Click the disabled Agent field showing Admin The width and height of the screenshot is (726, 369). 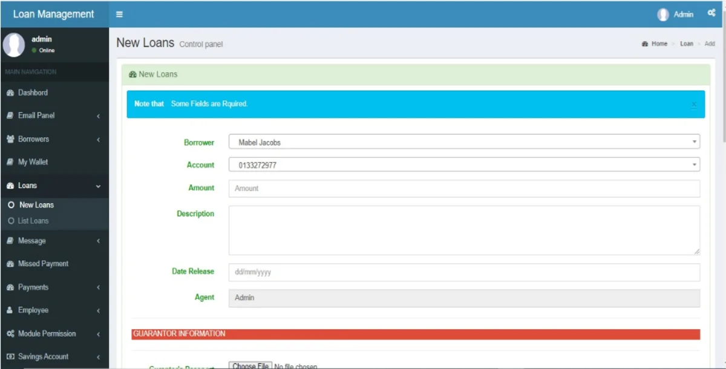(464, 298)
